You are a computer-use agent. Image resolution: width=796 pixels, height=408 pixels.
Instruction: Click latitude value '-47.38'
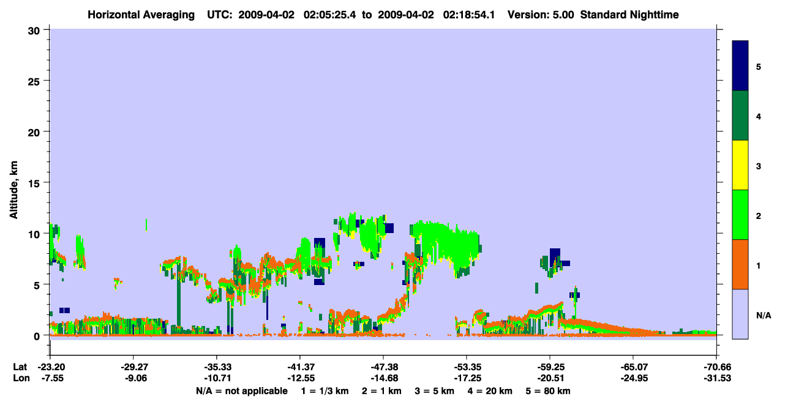coord(383,367)
